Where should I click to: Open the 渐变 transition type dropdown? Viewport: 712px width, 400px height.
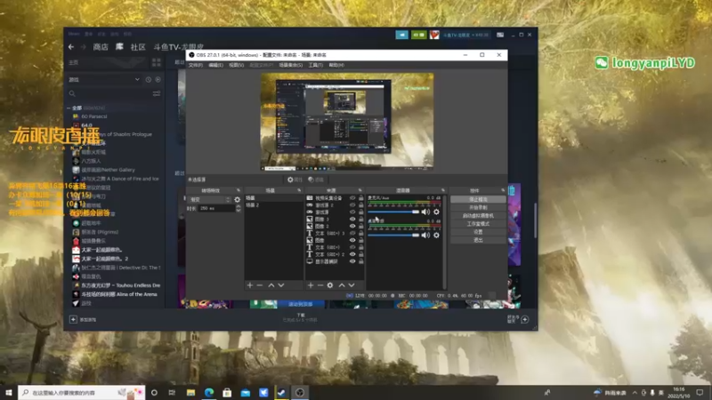tap(210, 199)
